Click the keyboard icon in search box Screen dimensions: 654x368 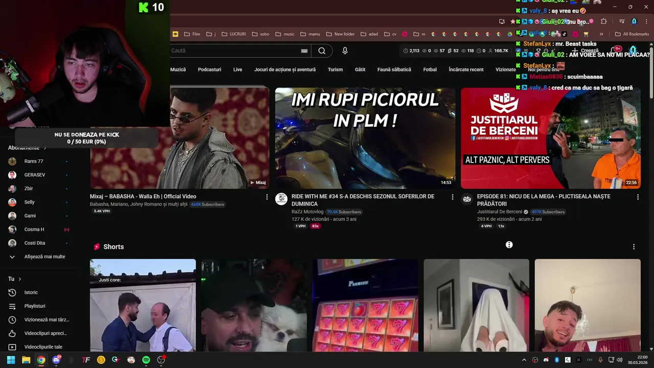tap(304, 51)
